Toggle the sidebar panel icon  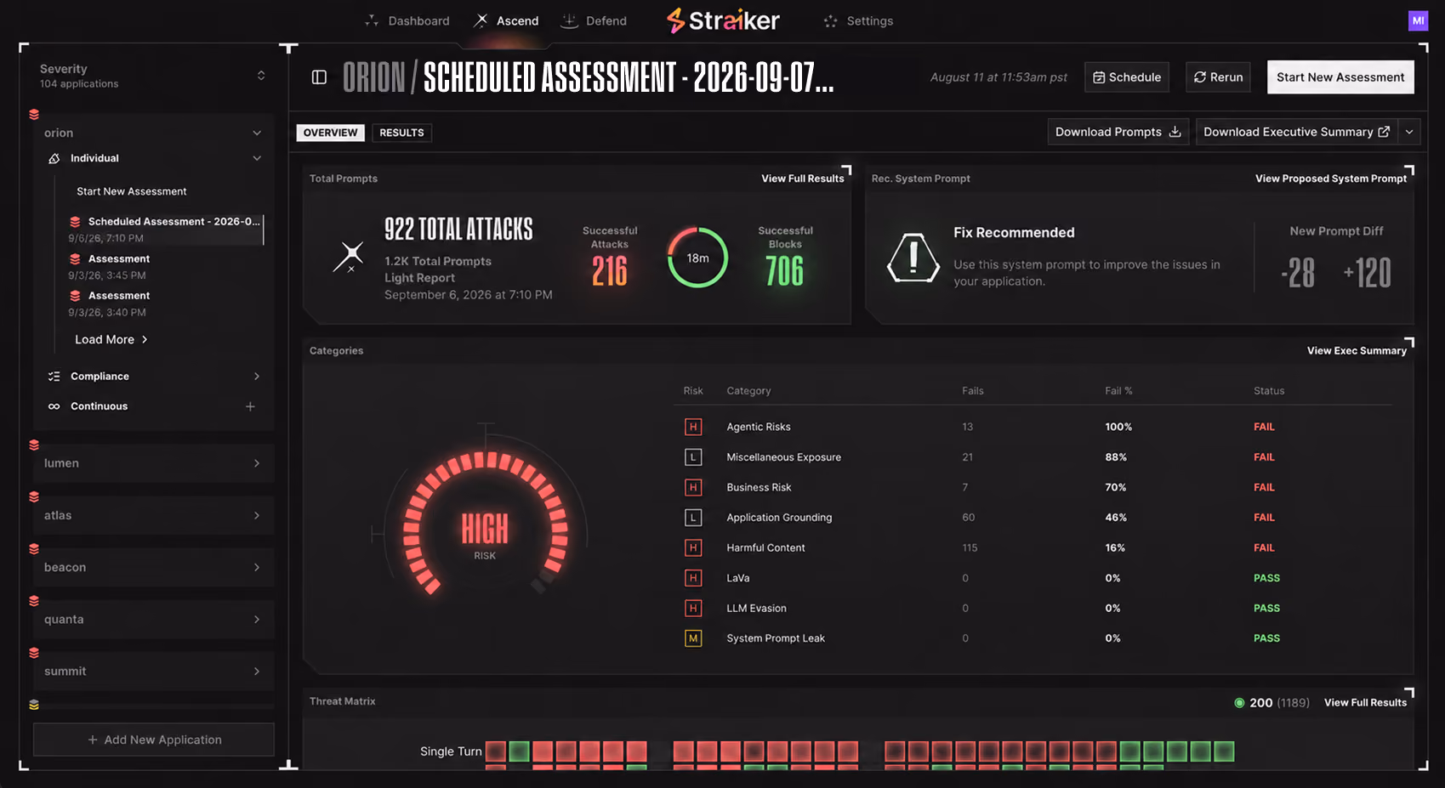pyautogui.click(x=319, y=77)
